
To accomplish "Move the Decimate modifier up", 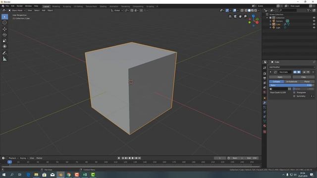I will 304,72.
